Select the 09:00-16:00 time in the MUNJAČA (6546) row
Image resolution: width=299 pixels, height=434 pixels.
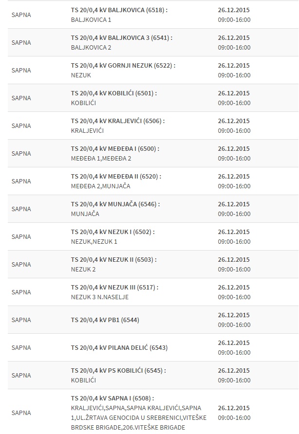(234, 214)
